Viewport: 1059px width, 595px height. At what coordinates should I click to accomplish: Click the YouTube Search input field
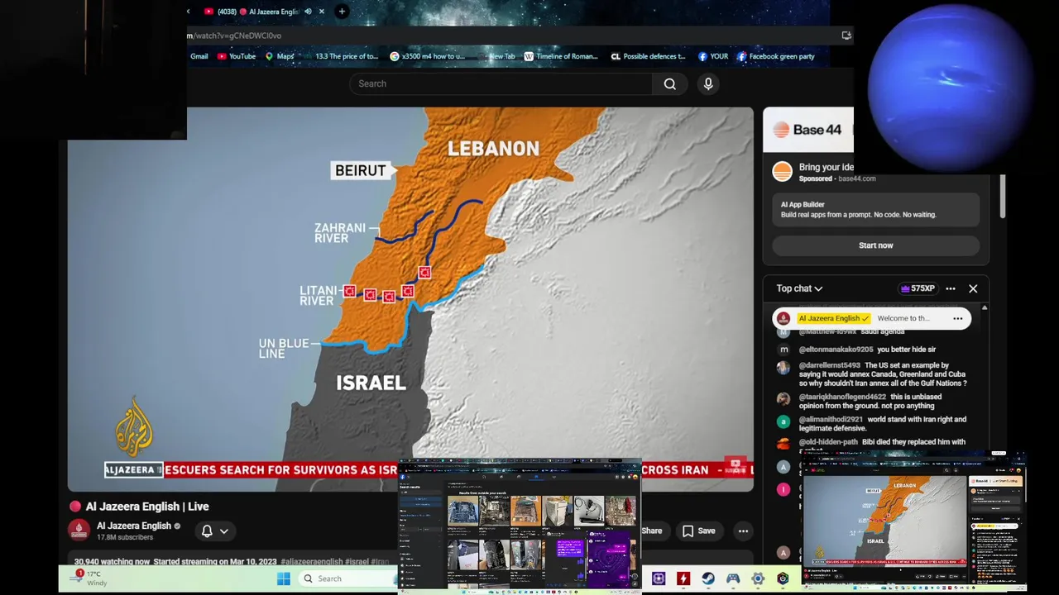coord(501,83)
